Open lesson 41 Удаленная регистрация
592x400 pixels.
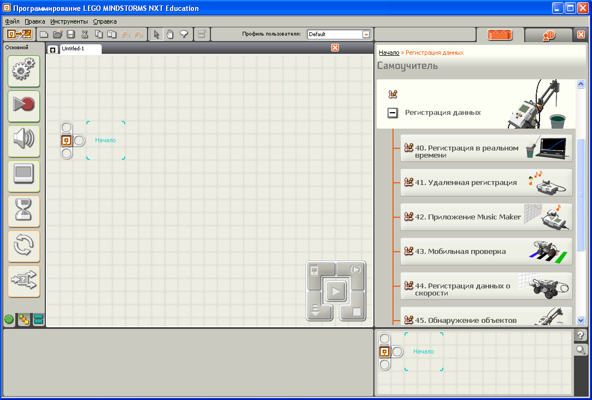click(x=487, y=183)
